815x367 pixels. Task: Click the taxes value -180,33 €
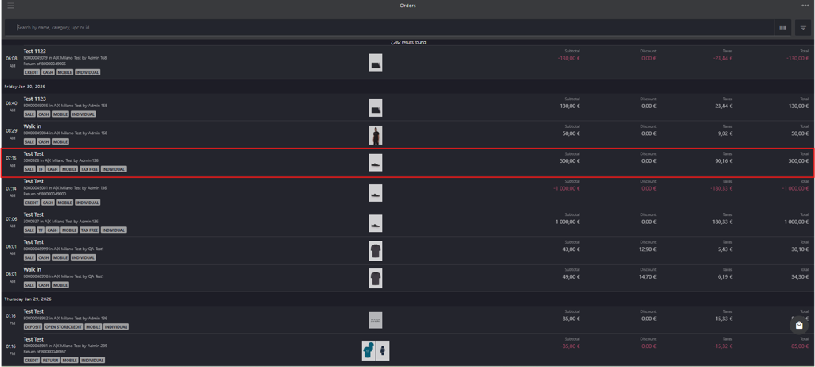pos(721,188)
